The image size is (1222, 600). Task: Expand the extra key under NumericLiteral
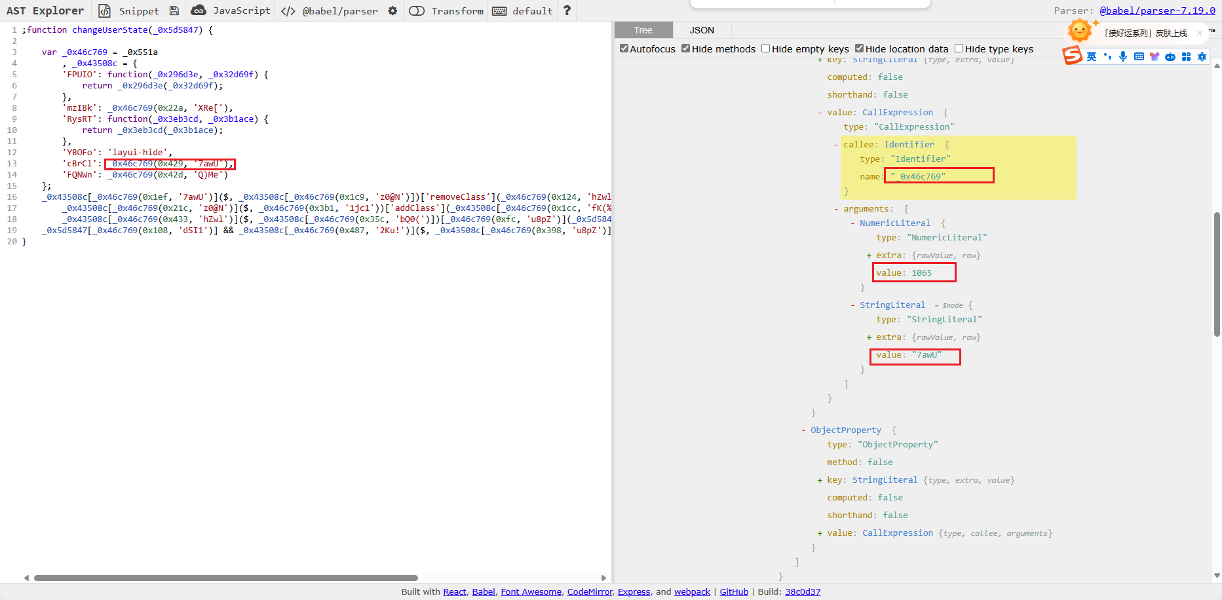click(x=869, y=255)
